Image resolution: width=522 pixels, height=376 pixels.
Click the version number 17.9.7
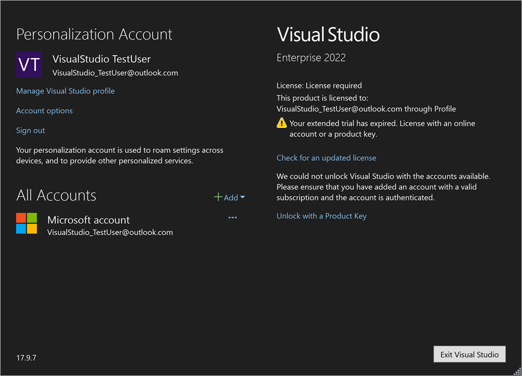pyautogui.click(x=26, y=357)
